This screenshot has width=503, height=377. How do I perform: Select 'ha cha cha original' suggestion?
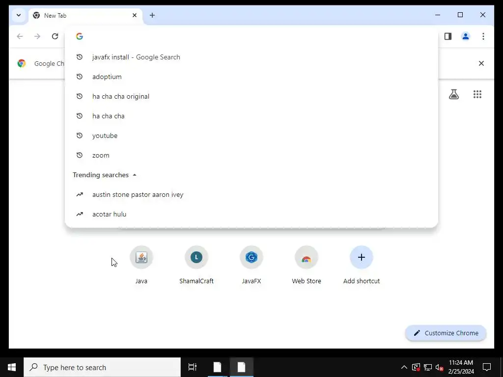[x=251, y=96]
